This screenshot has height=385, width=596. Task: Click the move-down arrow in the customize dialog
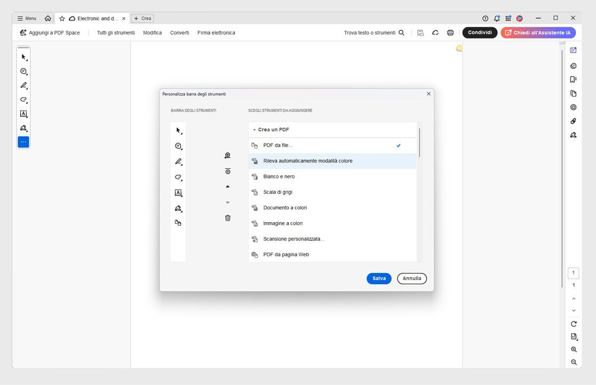tap(227, 202)
